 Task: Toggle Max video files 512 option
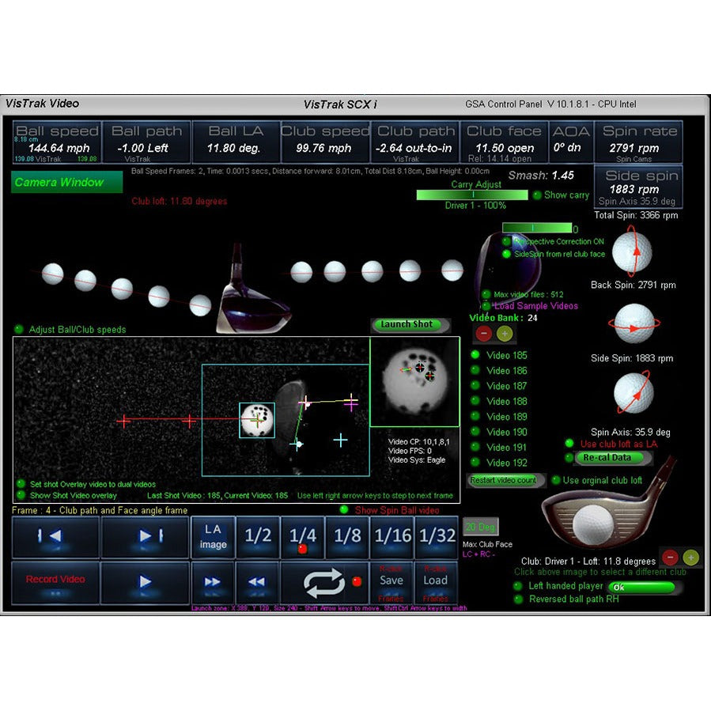[486, 294]
